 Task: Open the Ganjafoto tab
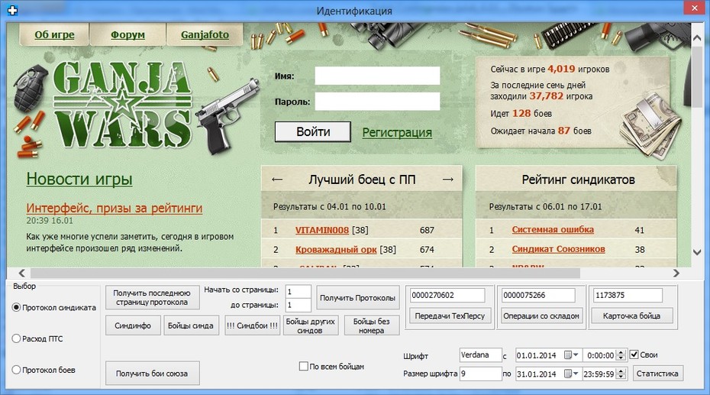[205, 34]
